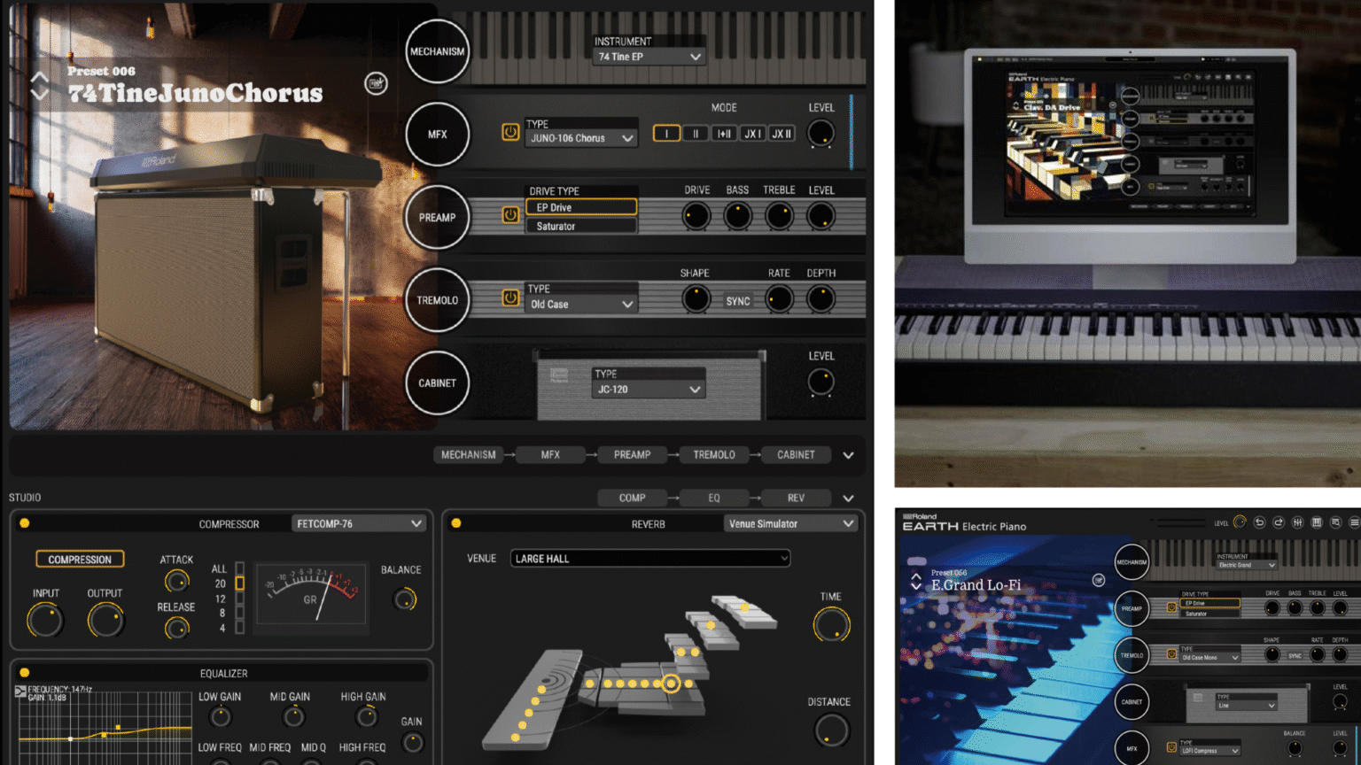Screen dimensions: 1361x765
Task: Click the preset write icon beside 74TineJunoChorus
Action: pyautogui.click(x=376, y=84)
